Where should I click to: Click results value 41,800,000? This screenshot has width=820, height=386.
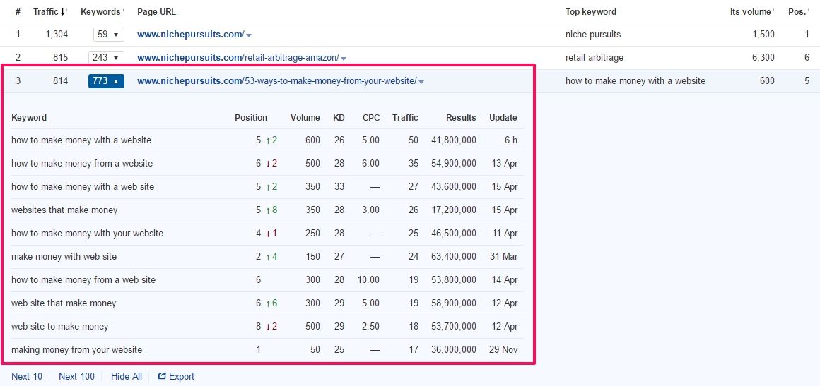click(454, 140)
